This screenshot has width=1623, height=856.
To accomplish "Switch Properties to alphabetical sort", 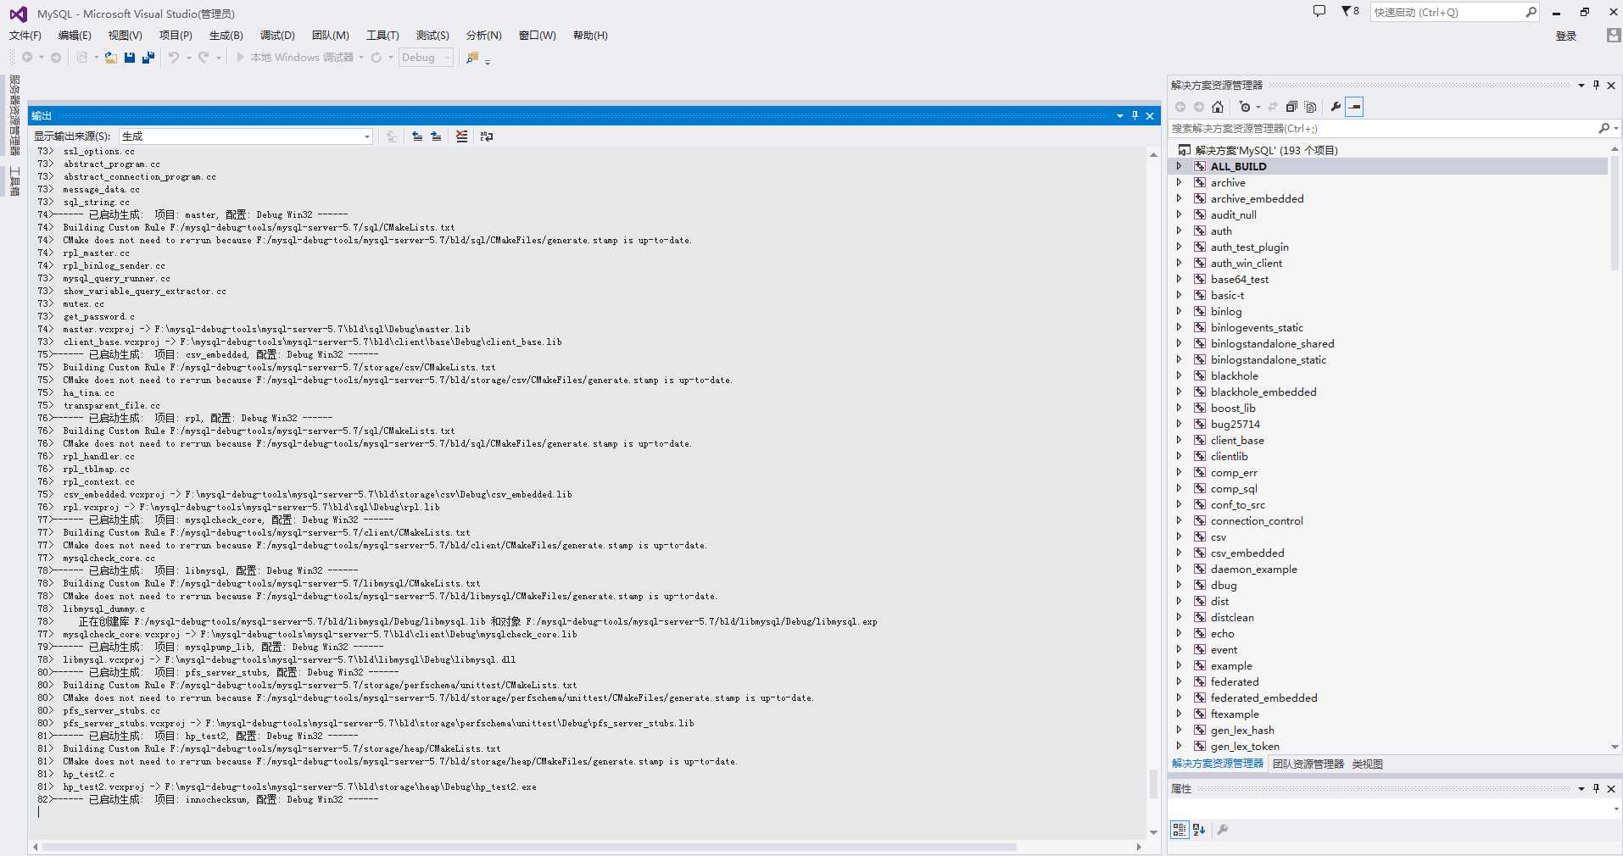I will tap(1199, 830).
